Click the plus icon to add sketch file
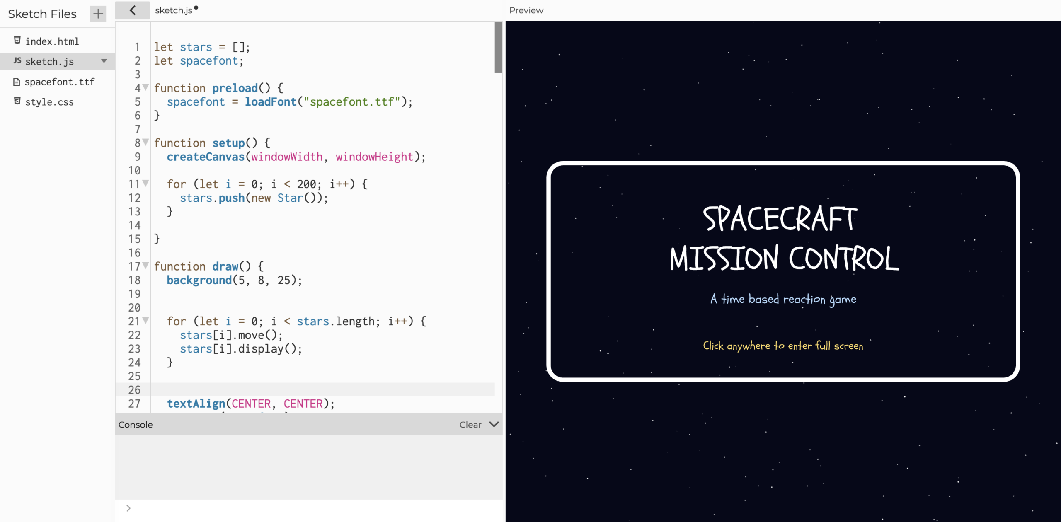Viewport: 1061px width, 522px height. [98, 14]
